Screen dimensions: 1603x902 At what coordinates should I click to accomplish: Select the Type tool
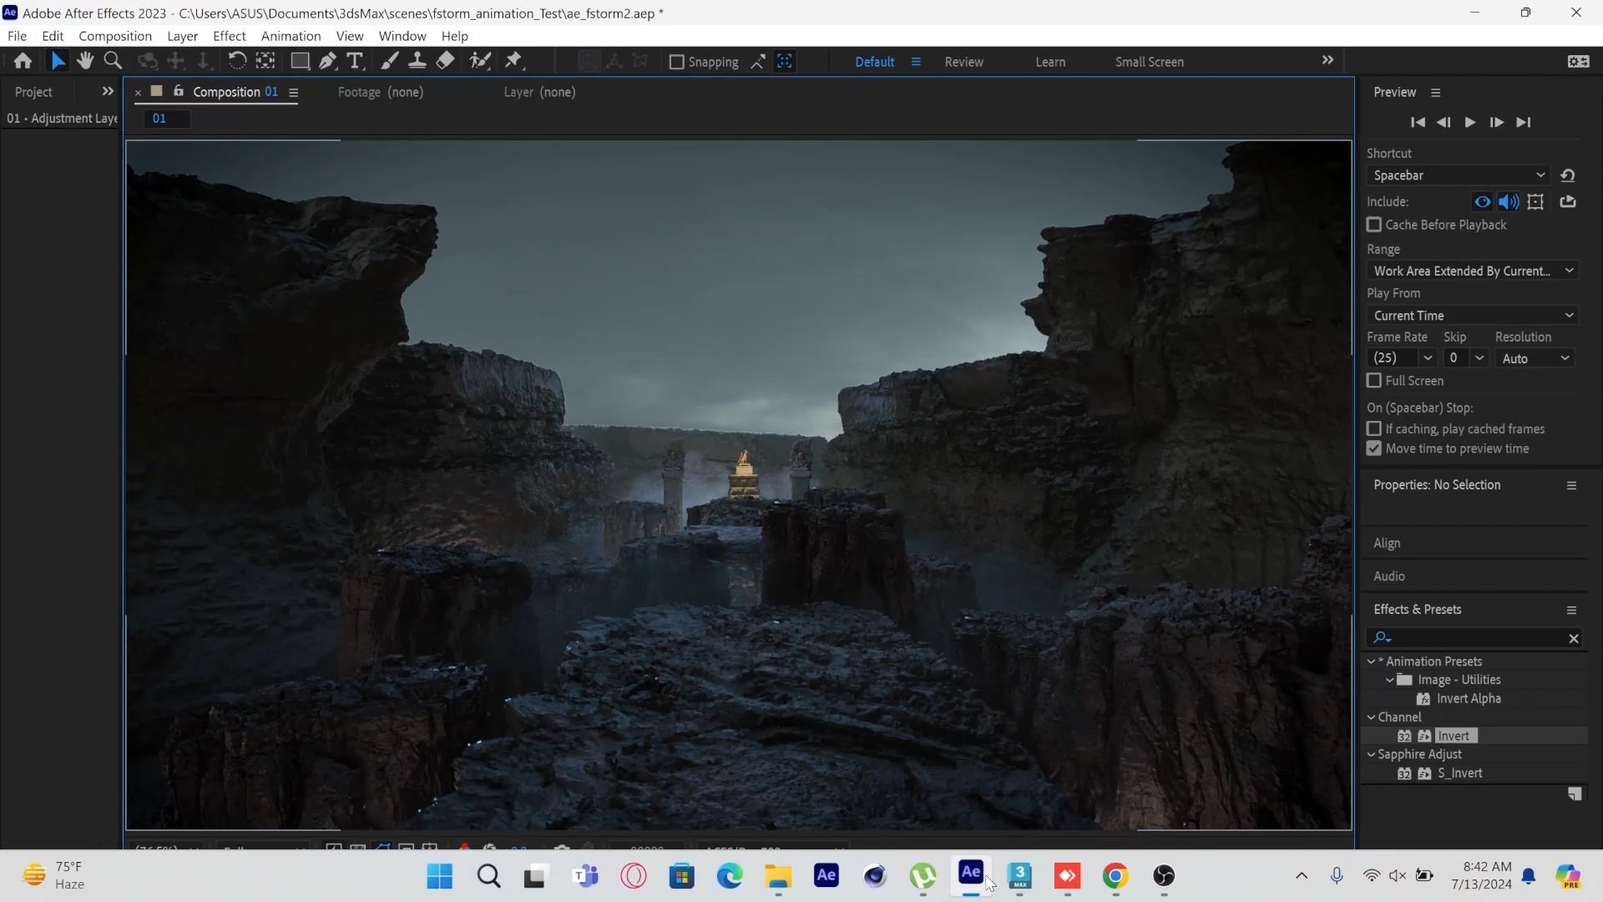(355, 61)
